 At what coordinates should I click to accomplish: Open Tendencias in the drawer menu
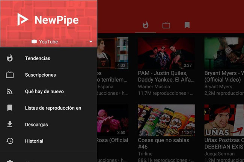pyautogui.click(x=48, y=58)
